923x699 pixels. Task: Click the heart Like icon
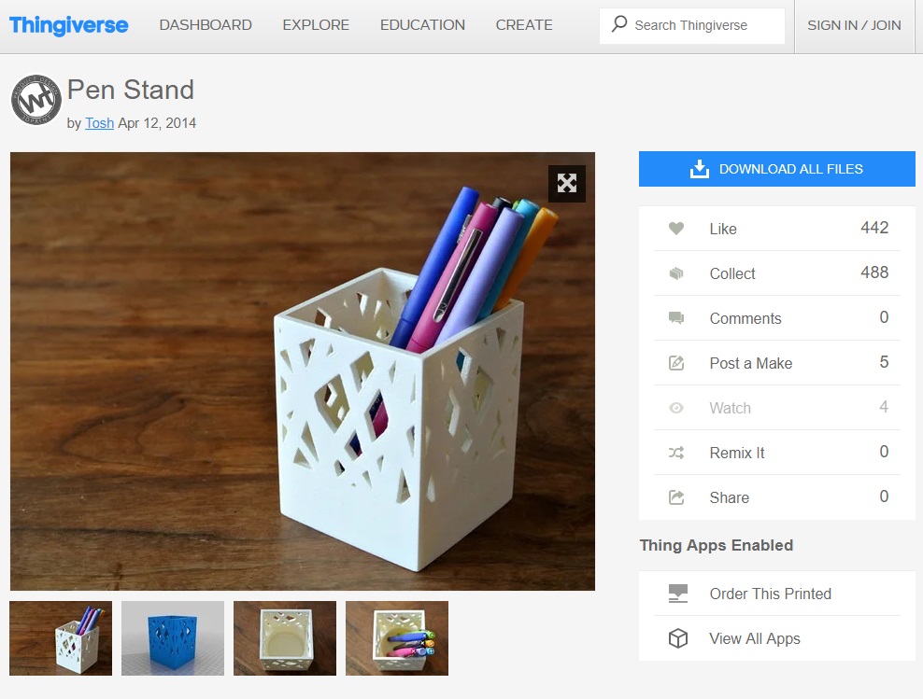pyautogui.click(x=676, y=228)
